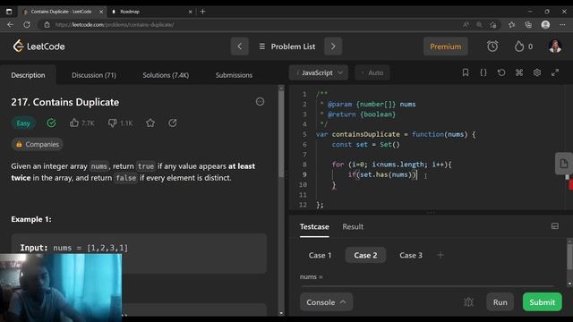
Task: Add a new test case plus
Action: (440, 255)
